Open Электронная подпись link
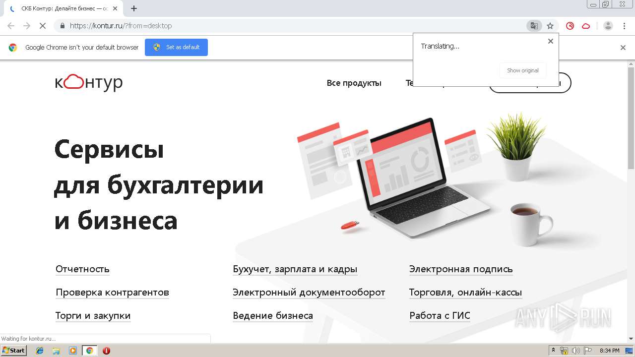The width and height of the screenshot is (635, 357). [x=461, y=269]
